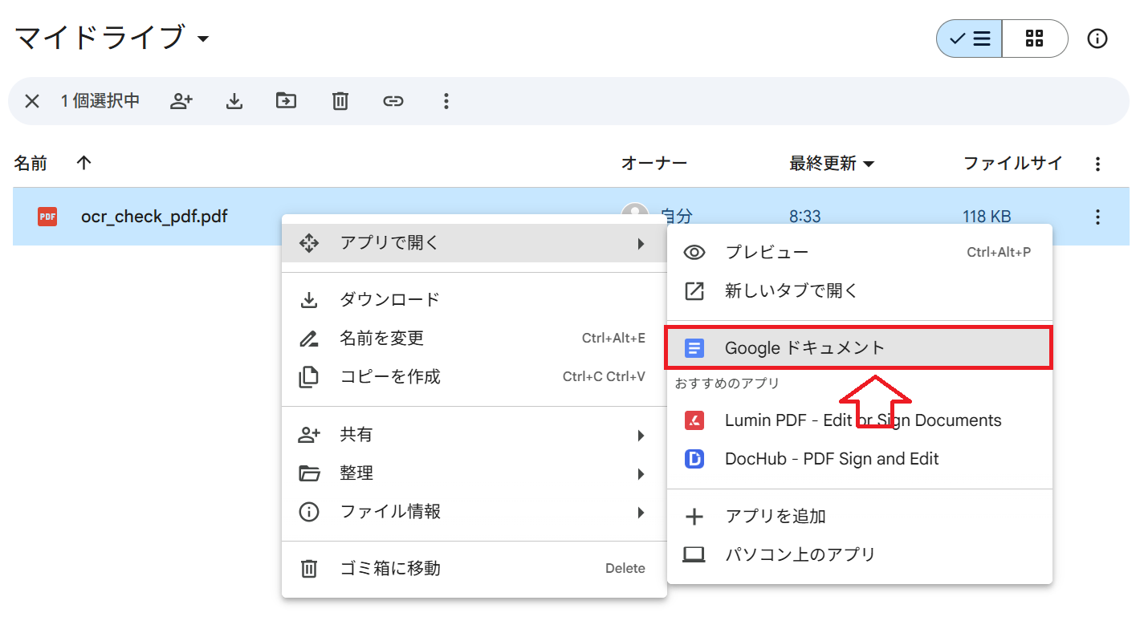
Task: Click the person-plus icon beside 共有
Action: [x=309, y=435]
